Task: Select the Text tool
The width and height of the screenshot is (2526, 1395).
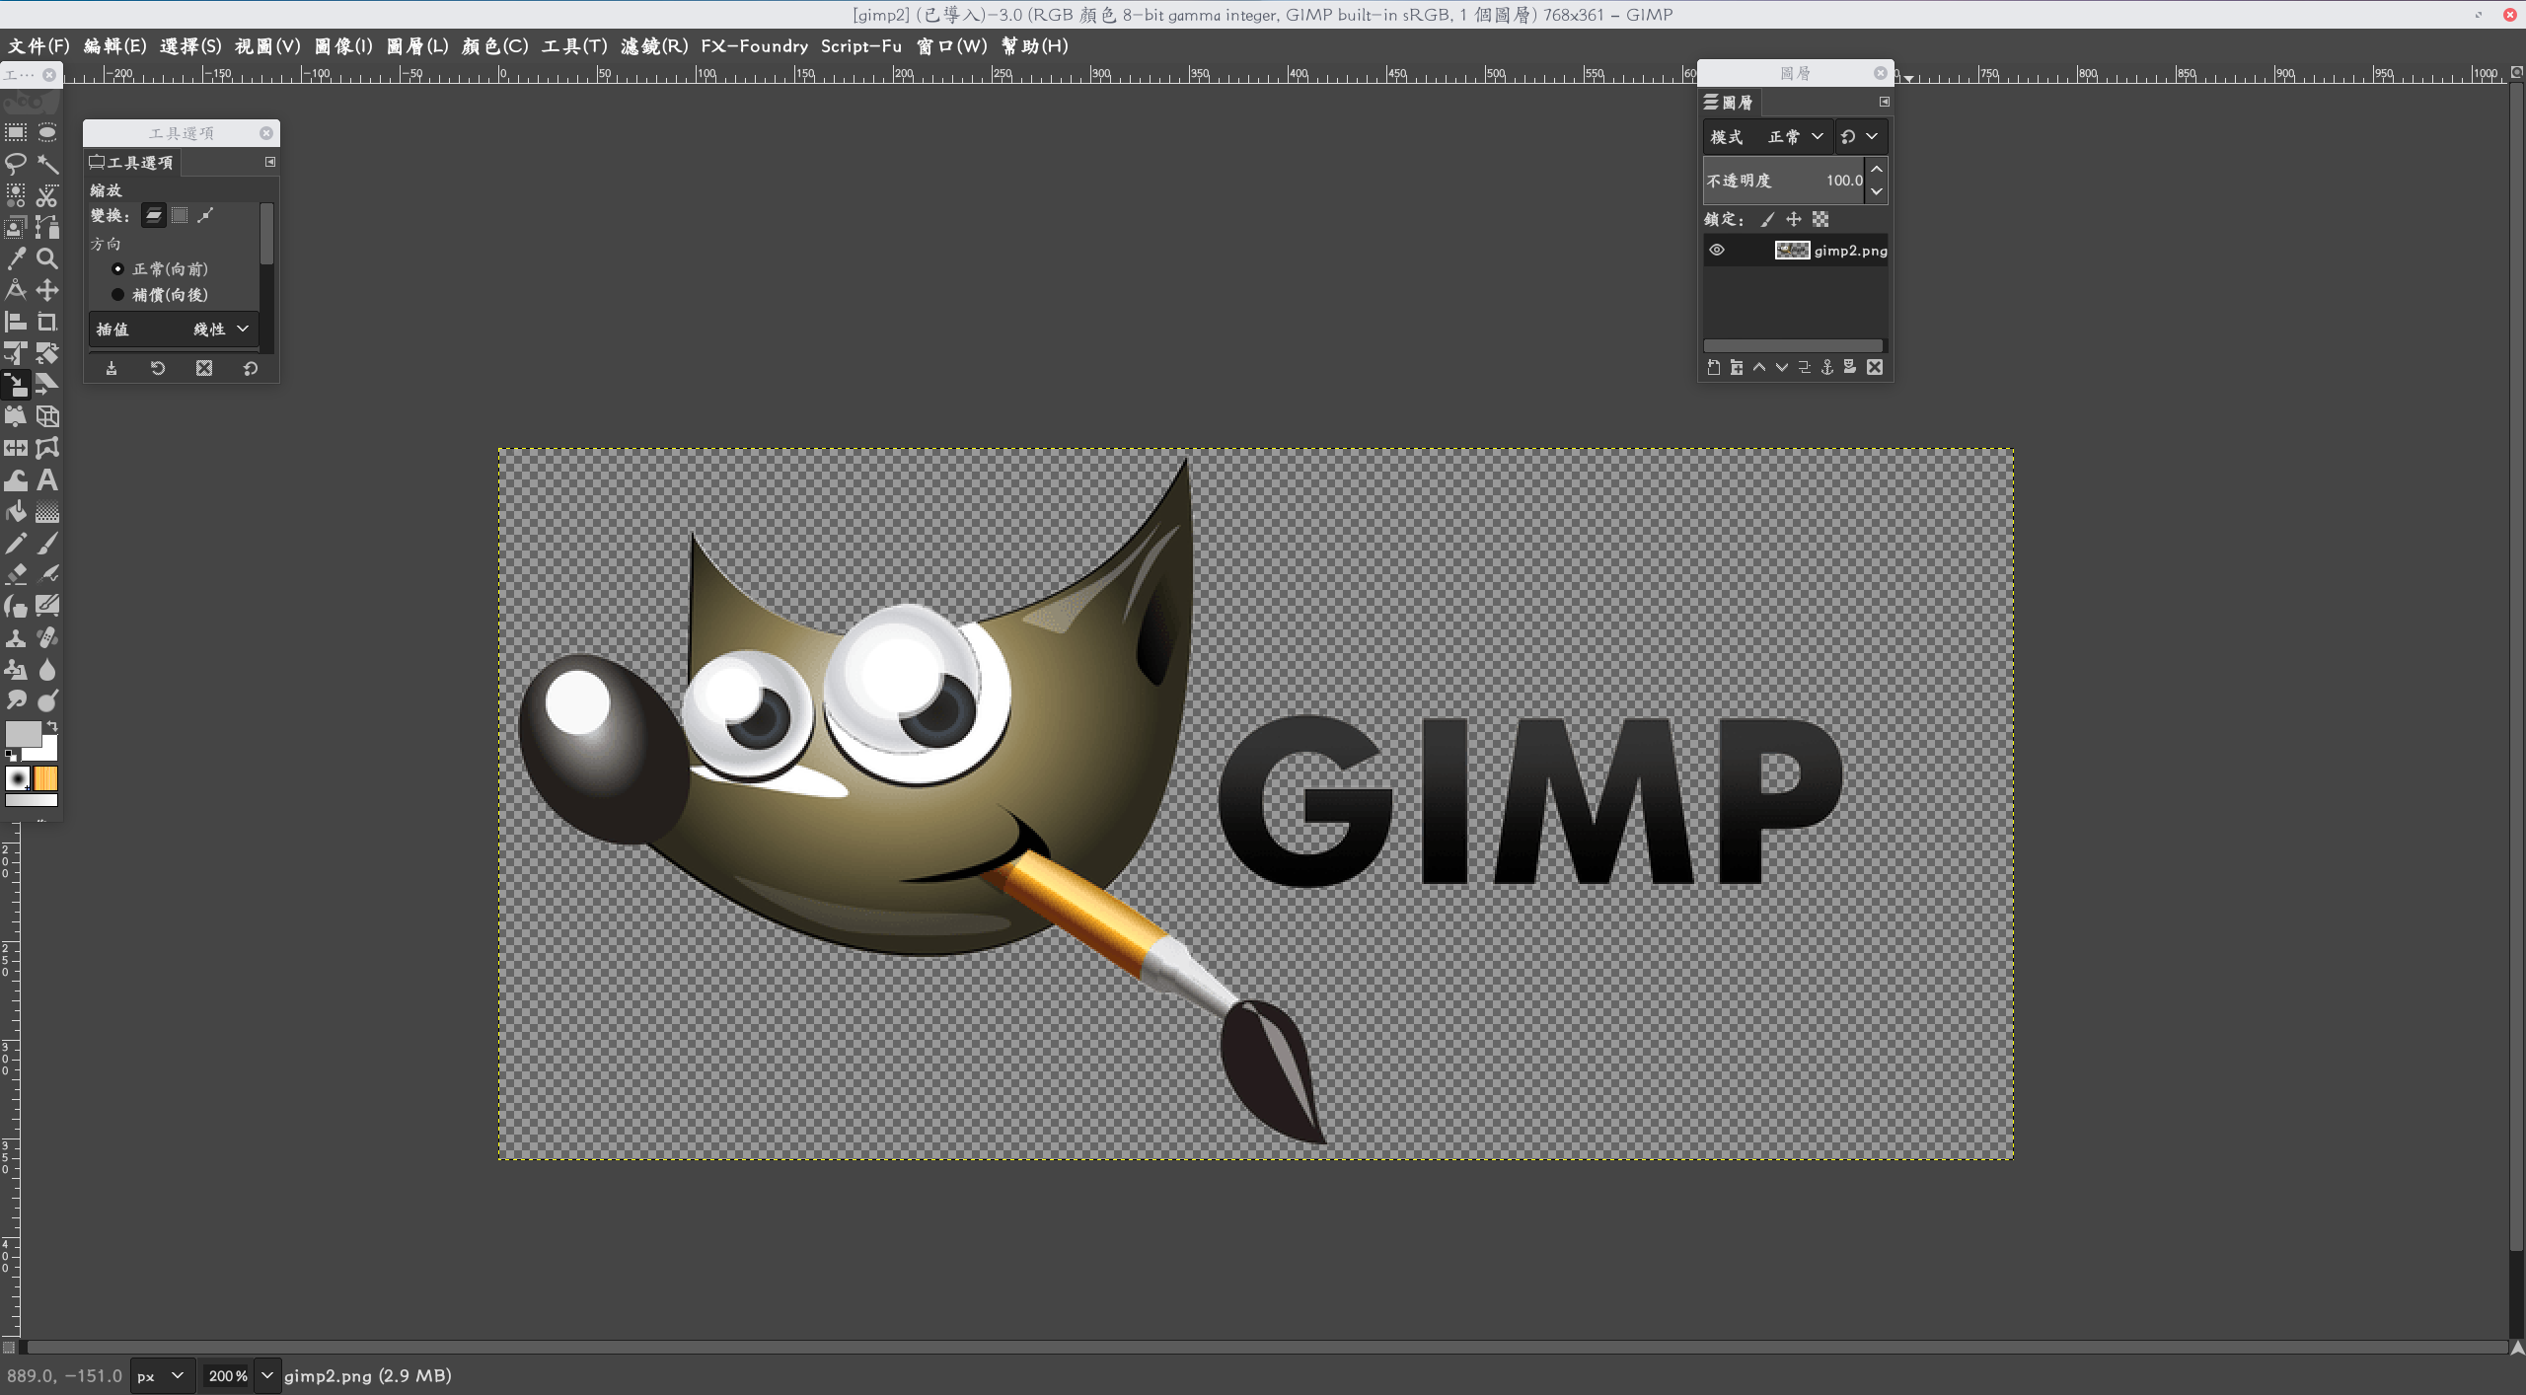Action: coord(47,480)
